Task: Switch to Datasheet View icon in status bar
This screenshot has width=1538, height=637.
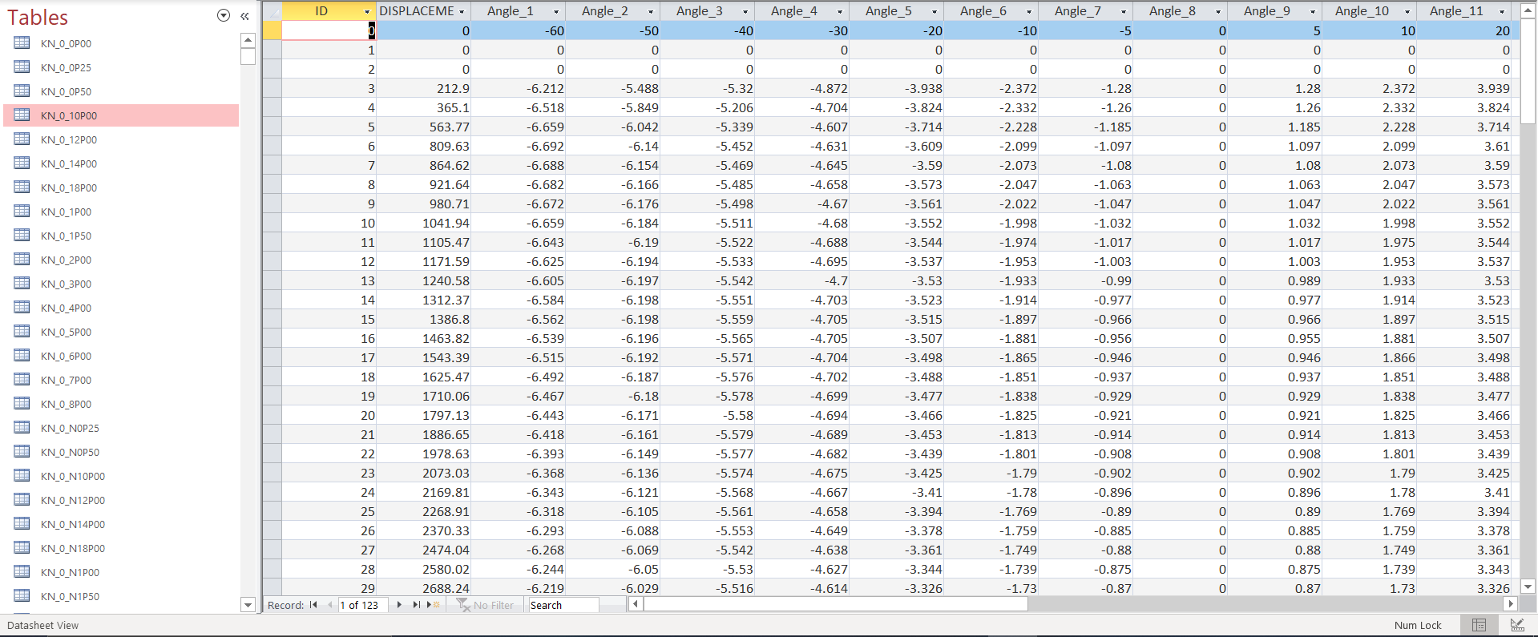Action: 1479,625
